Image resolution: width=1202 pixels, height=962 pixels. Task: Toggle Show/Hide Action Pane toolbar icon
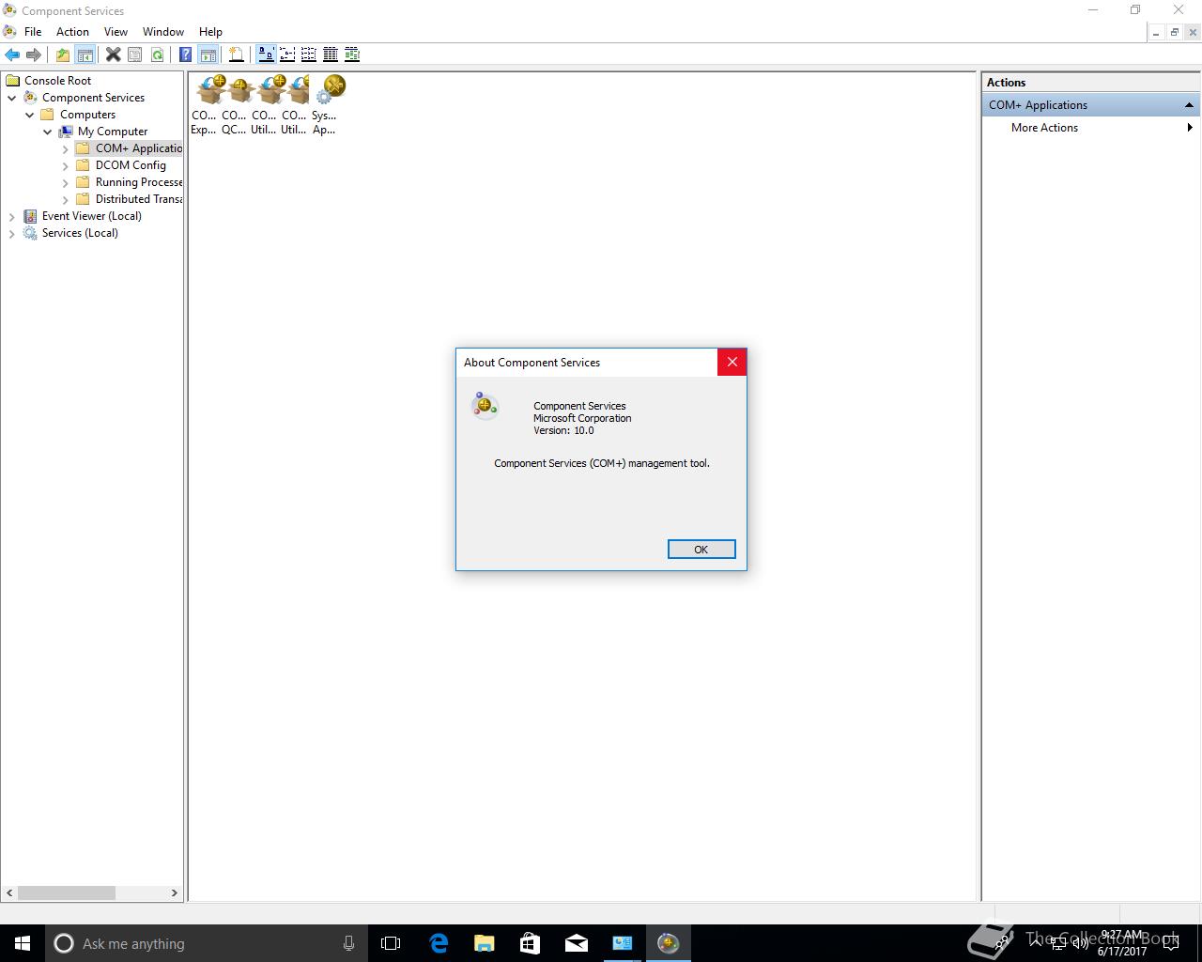[208, 54]
